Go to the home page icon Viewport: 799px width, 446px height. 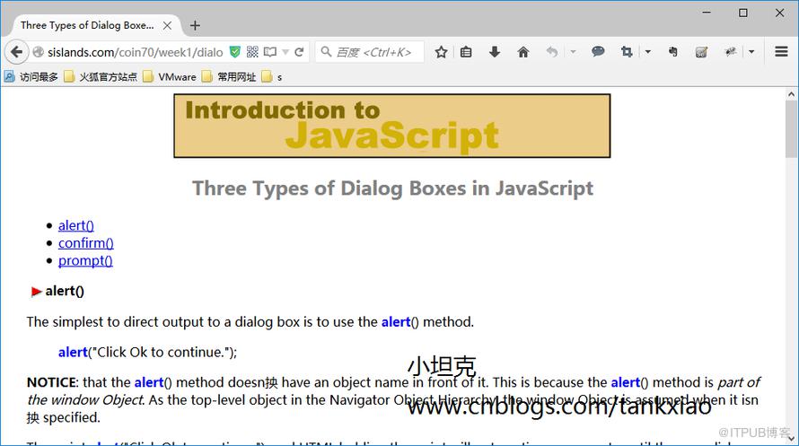coord(522,52)
